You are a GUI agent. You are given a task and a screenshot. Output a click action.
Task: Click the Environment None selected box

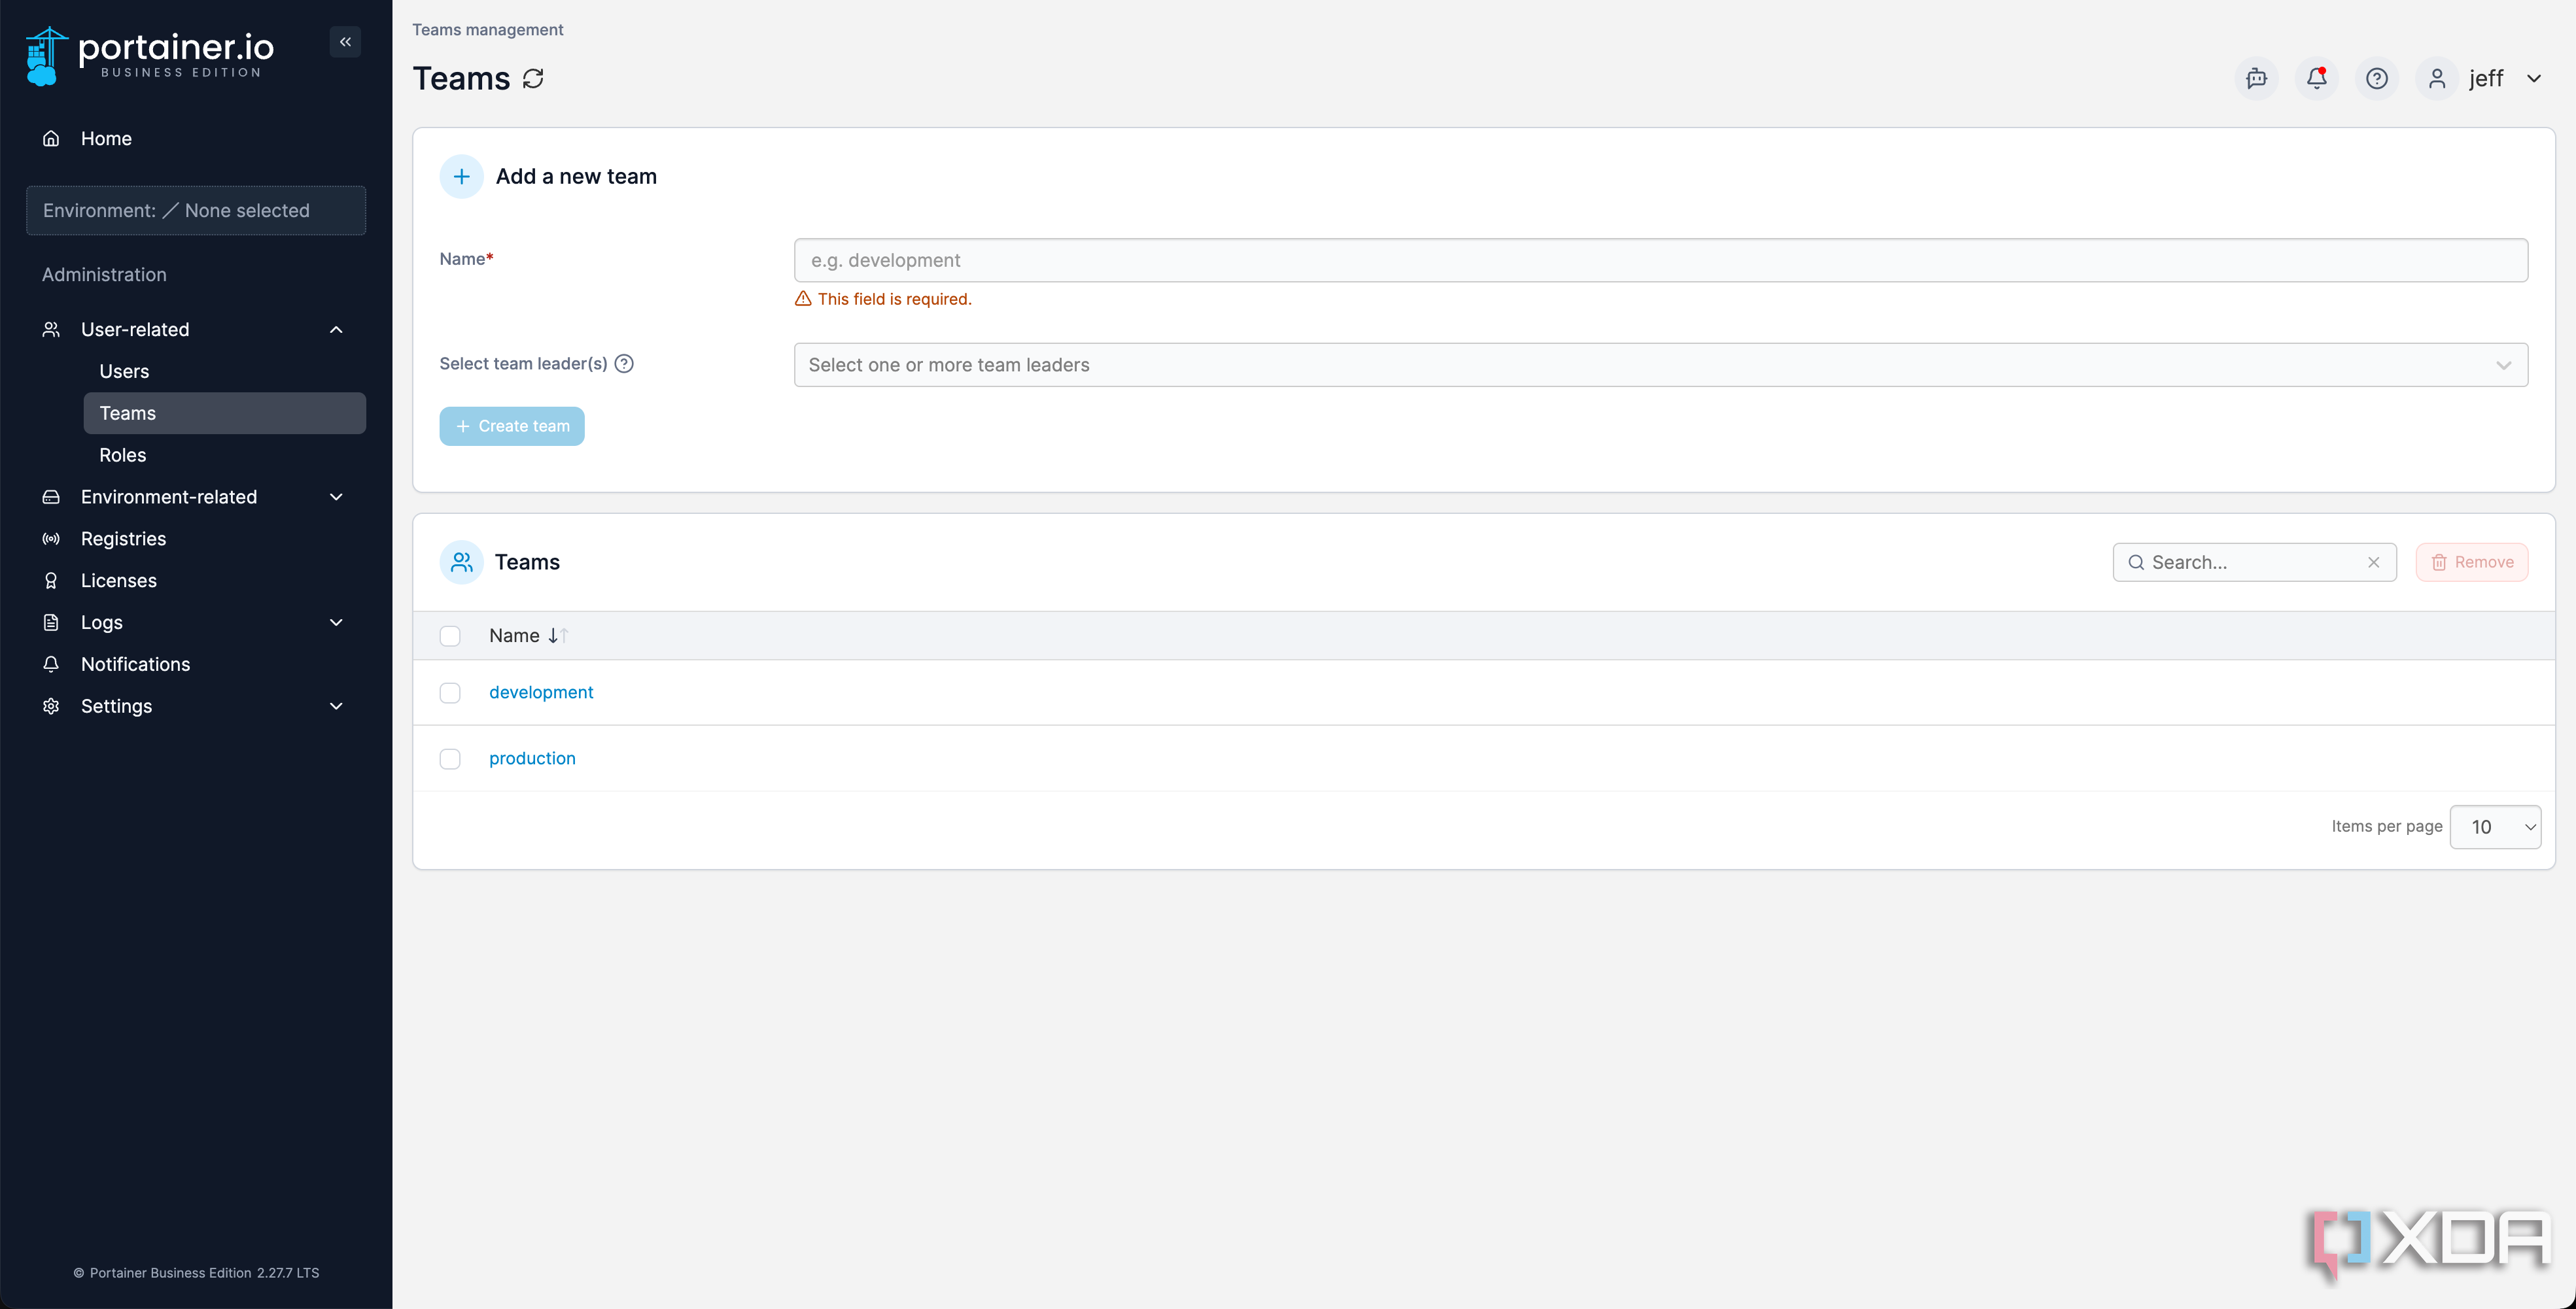click(196, 211)
